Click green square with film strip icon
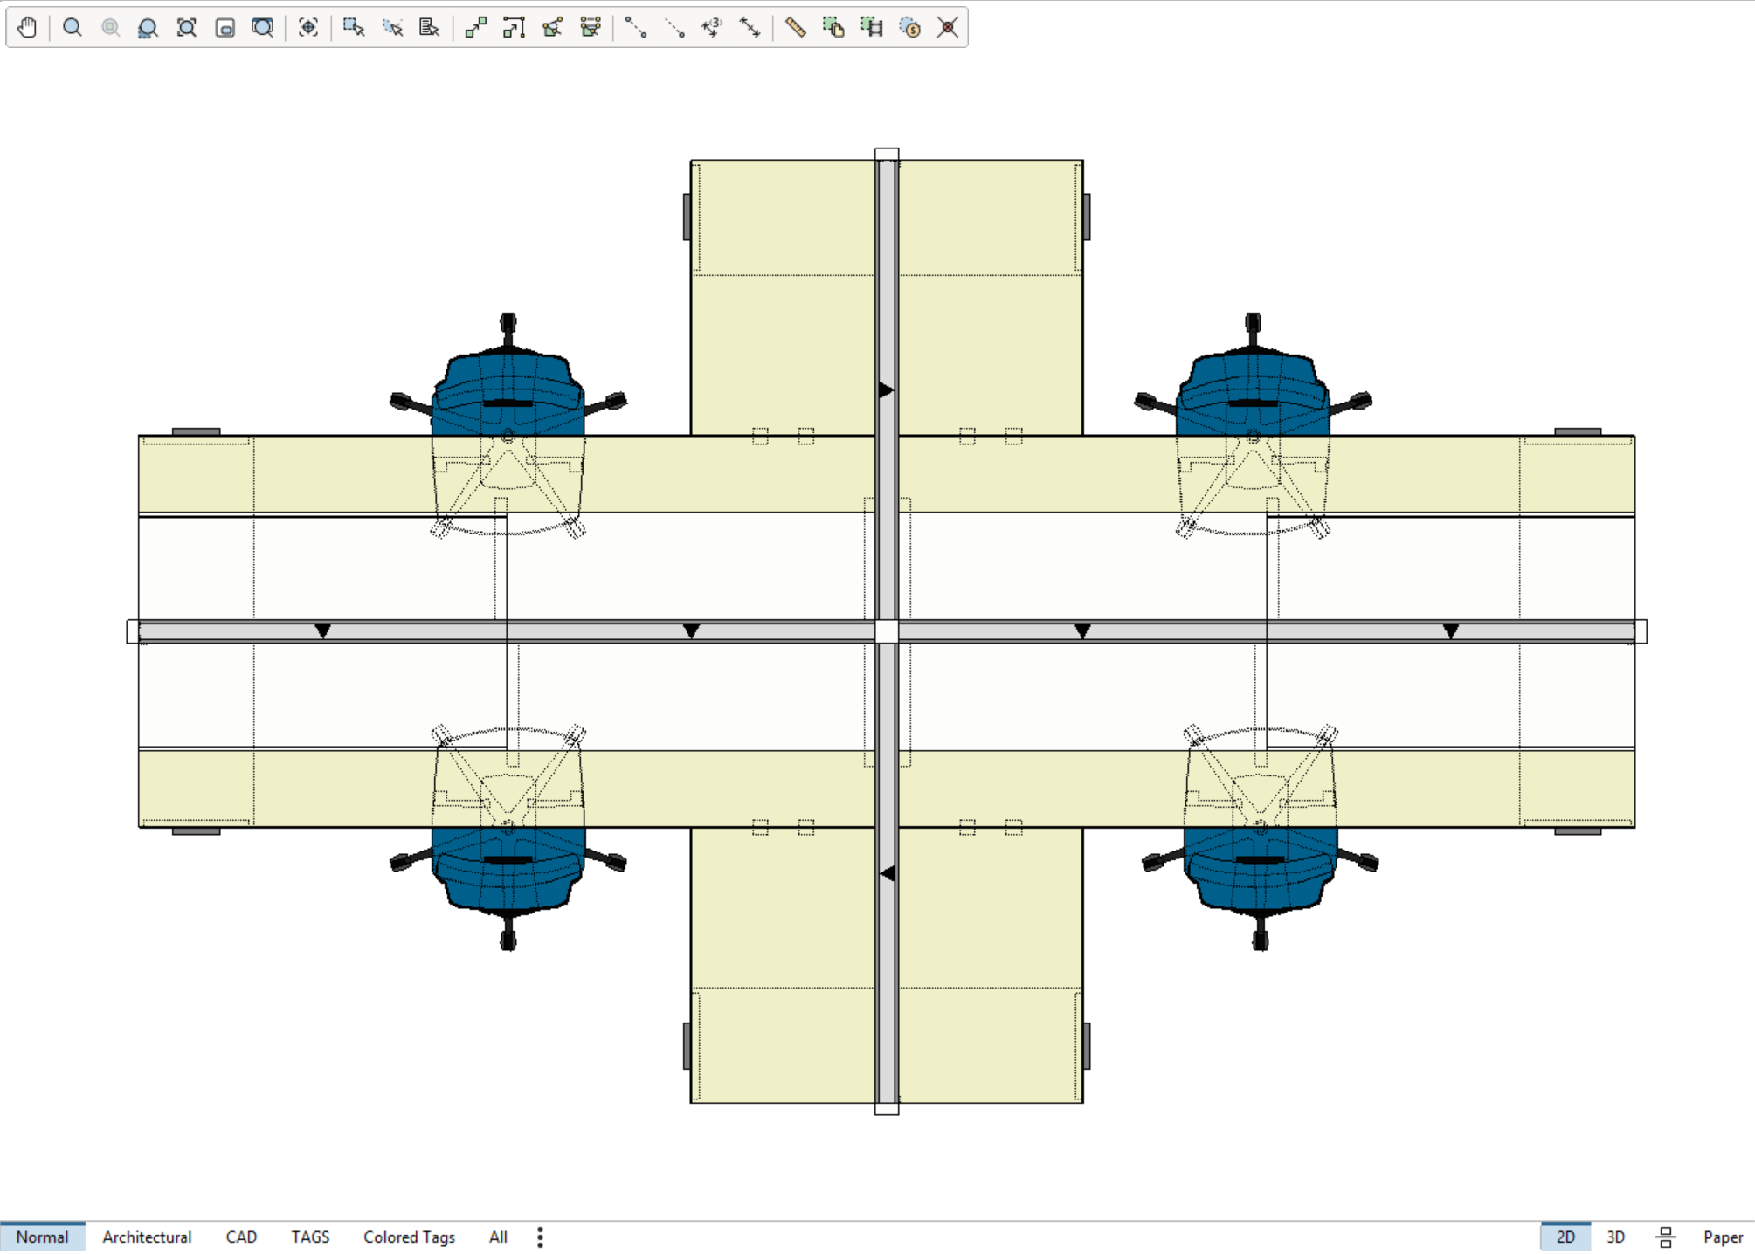This screenshot has height=1254, width=1755. pos(872,28)
